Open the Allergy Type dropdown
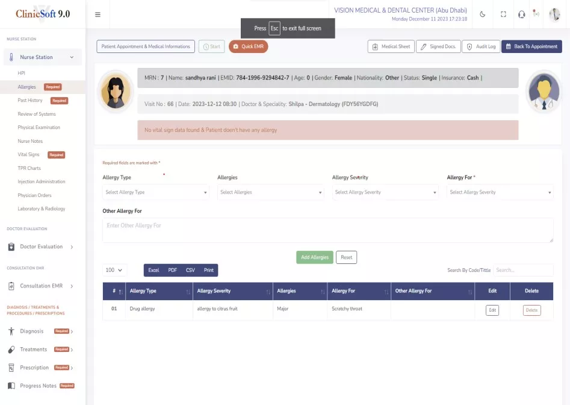Viewport: 570px width, 405px height. (x=155, y=192)
